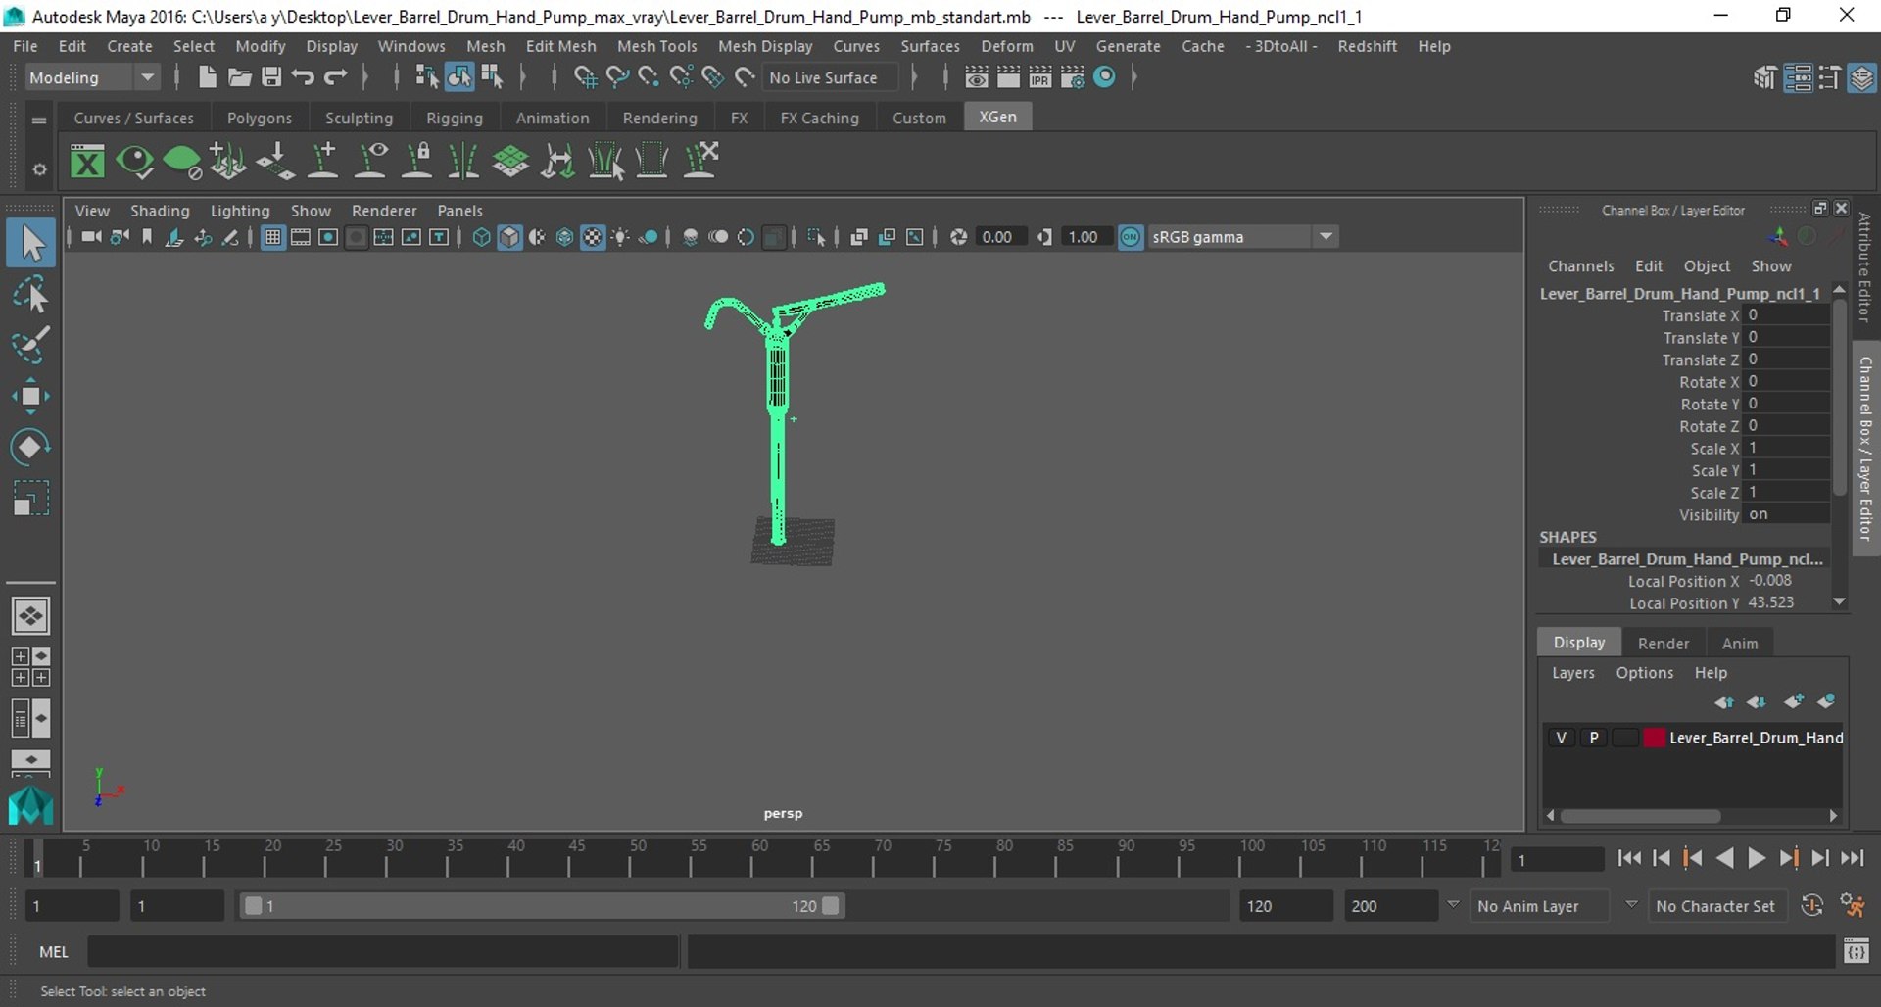Open the Layers menu in Layer Editor
This screenshot has height=1007, width=1881.
click(x=1572, y=673)
